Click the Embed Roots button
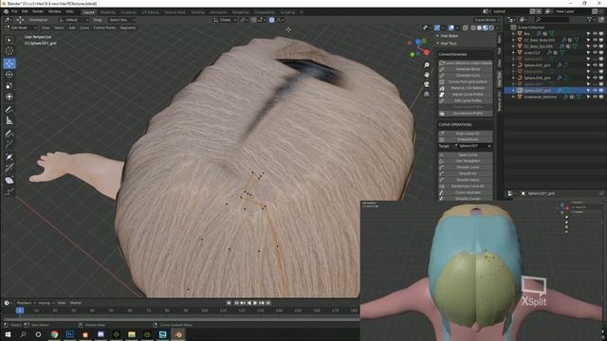607x341 pixels. [x=466, y=139]
